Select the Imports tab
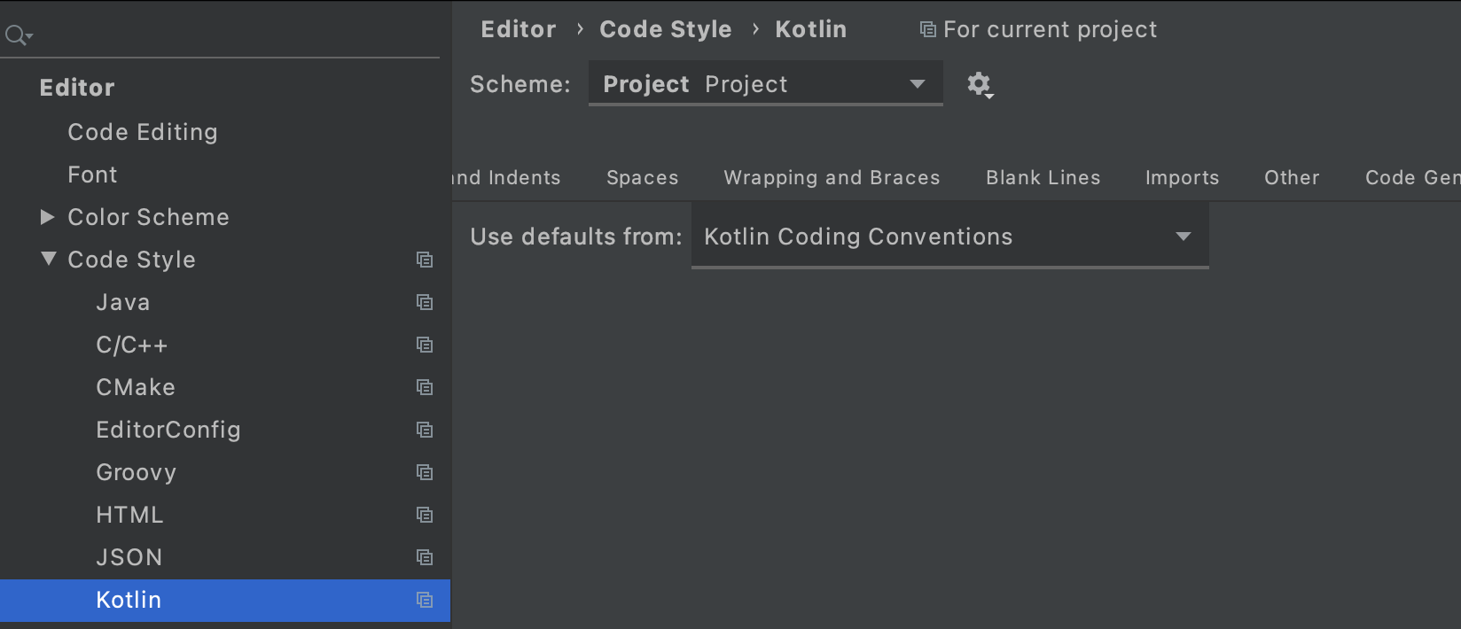The height and width of the screenshot is (629, 1461). pyautogui.click(x=1182, y=178)
